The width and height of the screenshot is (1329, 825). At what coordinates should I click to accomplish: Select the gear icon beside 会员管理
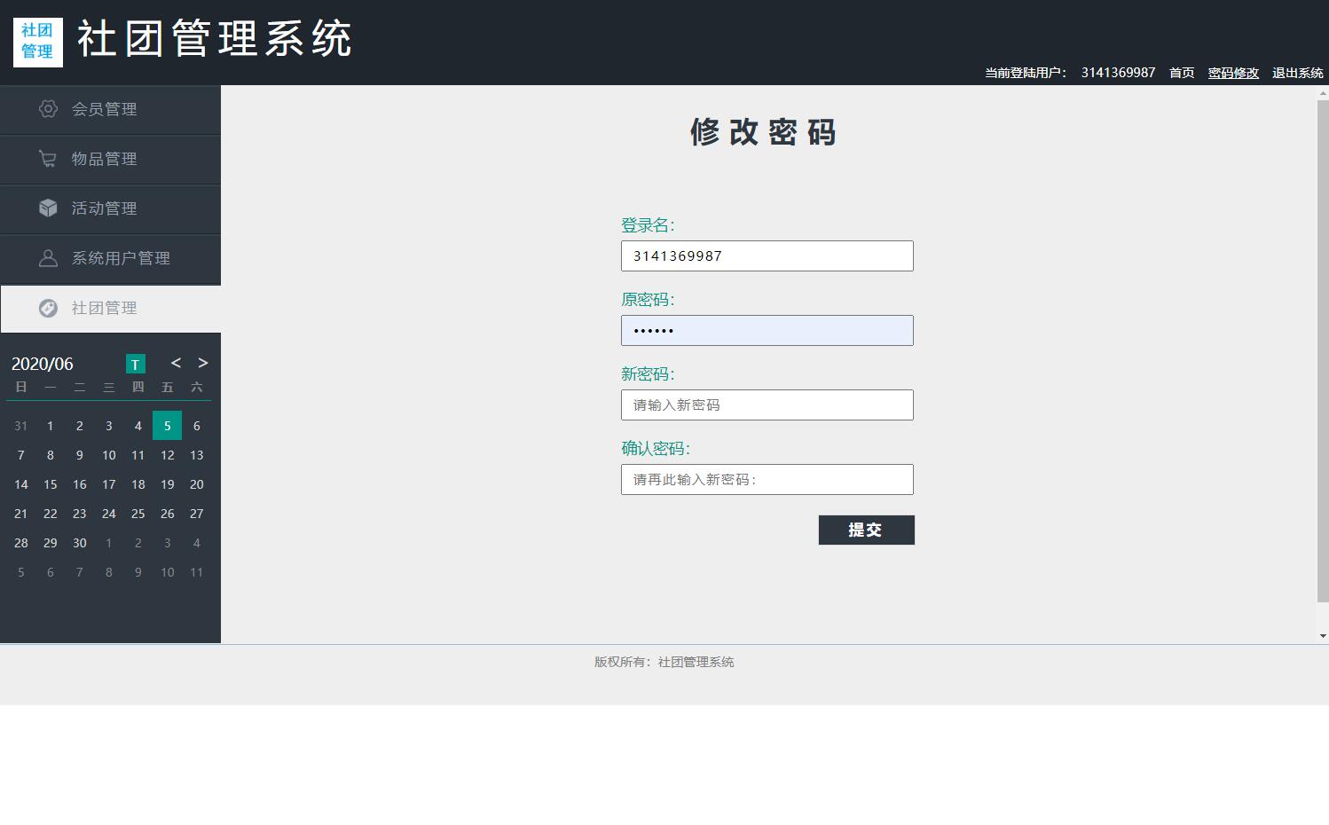click(x=48, y=108)
